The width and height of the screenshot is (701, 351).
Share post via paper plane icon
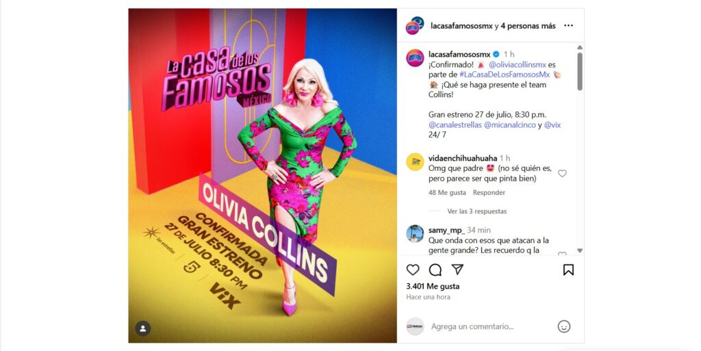point(457,270)
